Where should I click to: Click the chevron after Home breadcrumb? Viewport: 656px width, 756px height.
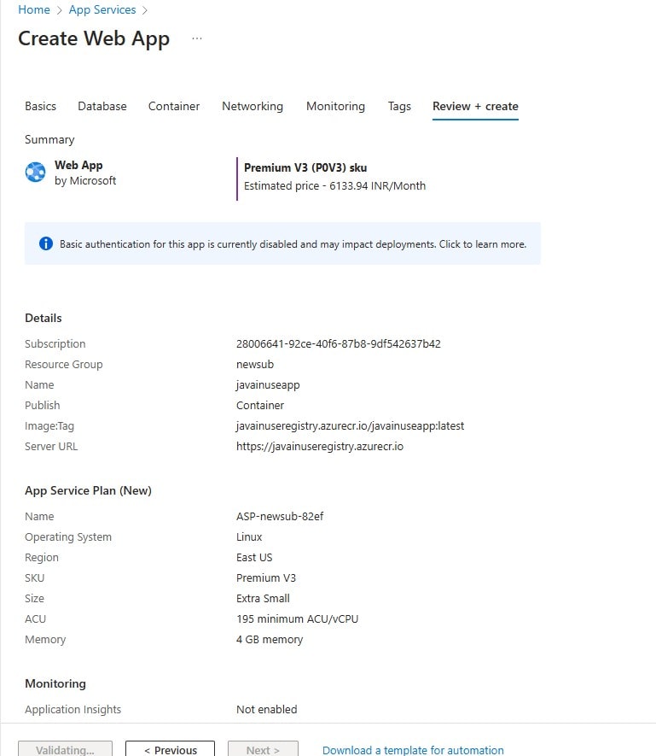click(59, 10)
